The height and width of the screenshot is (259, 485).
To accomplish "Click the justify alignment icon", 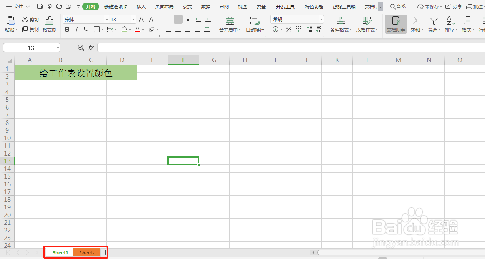I will (x=197, y=29).
